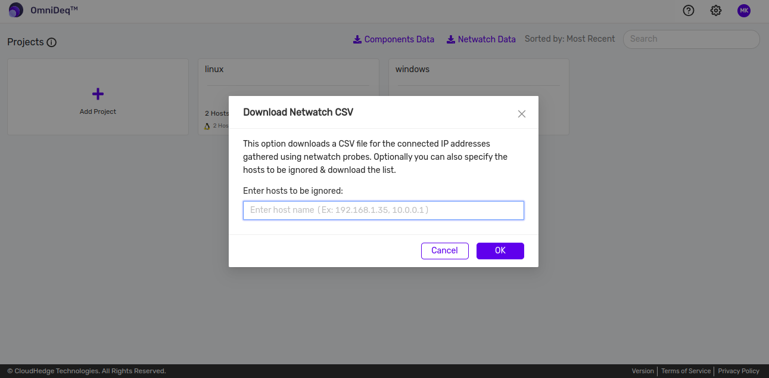Close the Download Netwatch CSV dialog

point(522,114)
